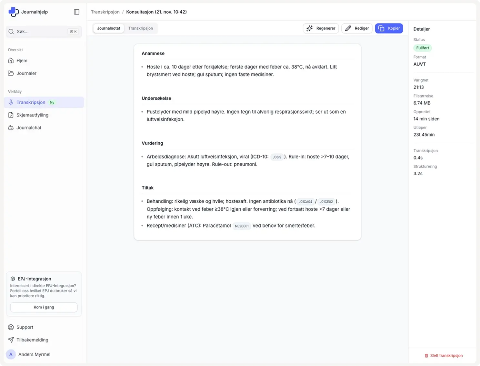Open the Journaler folder icon
The height and width of the screenshot is (366, 480).
coord(11,73)
